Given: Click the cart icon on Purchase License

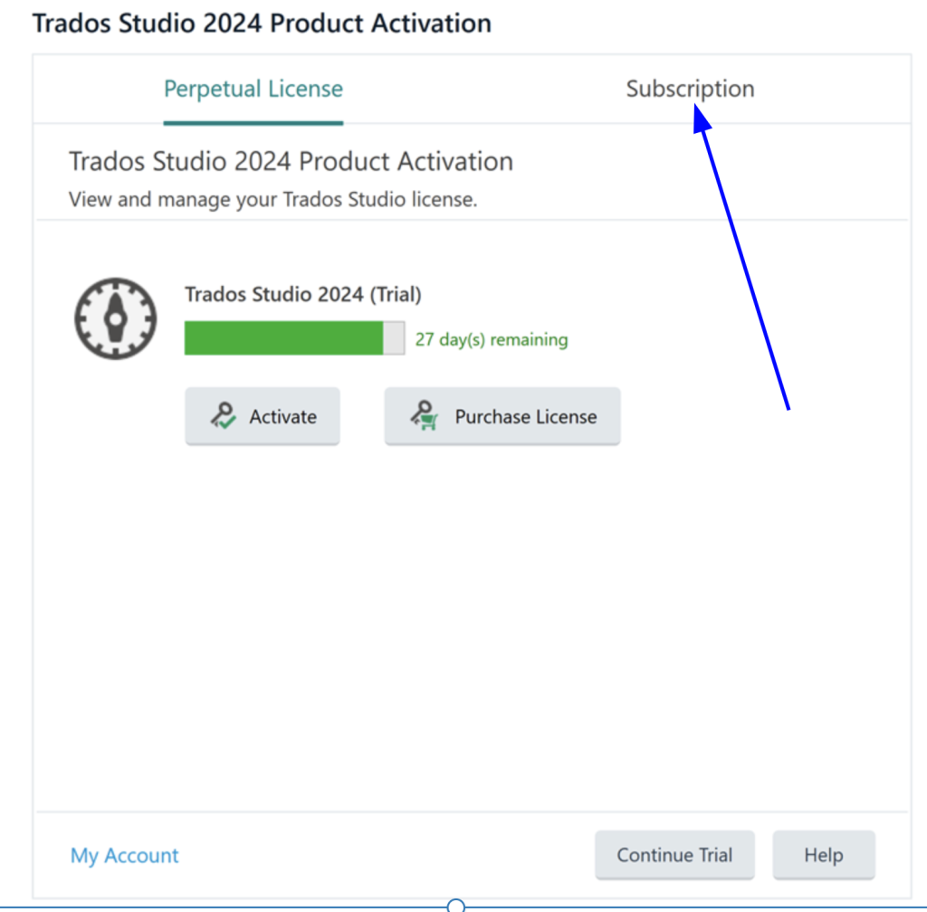Looking at the screenshot, I should click(x=424, y=416).
